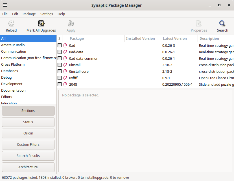Screen dimensions: 234x181
Task: Select the Communication section
Action: click(28, 51)
